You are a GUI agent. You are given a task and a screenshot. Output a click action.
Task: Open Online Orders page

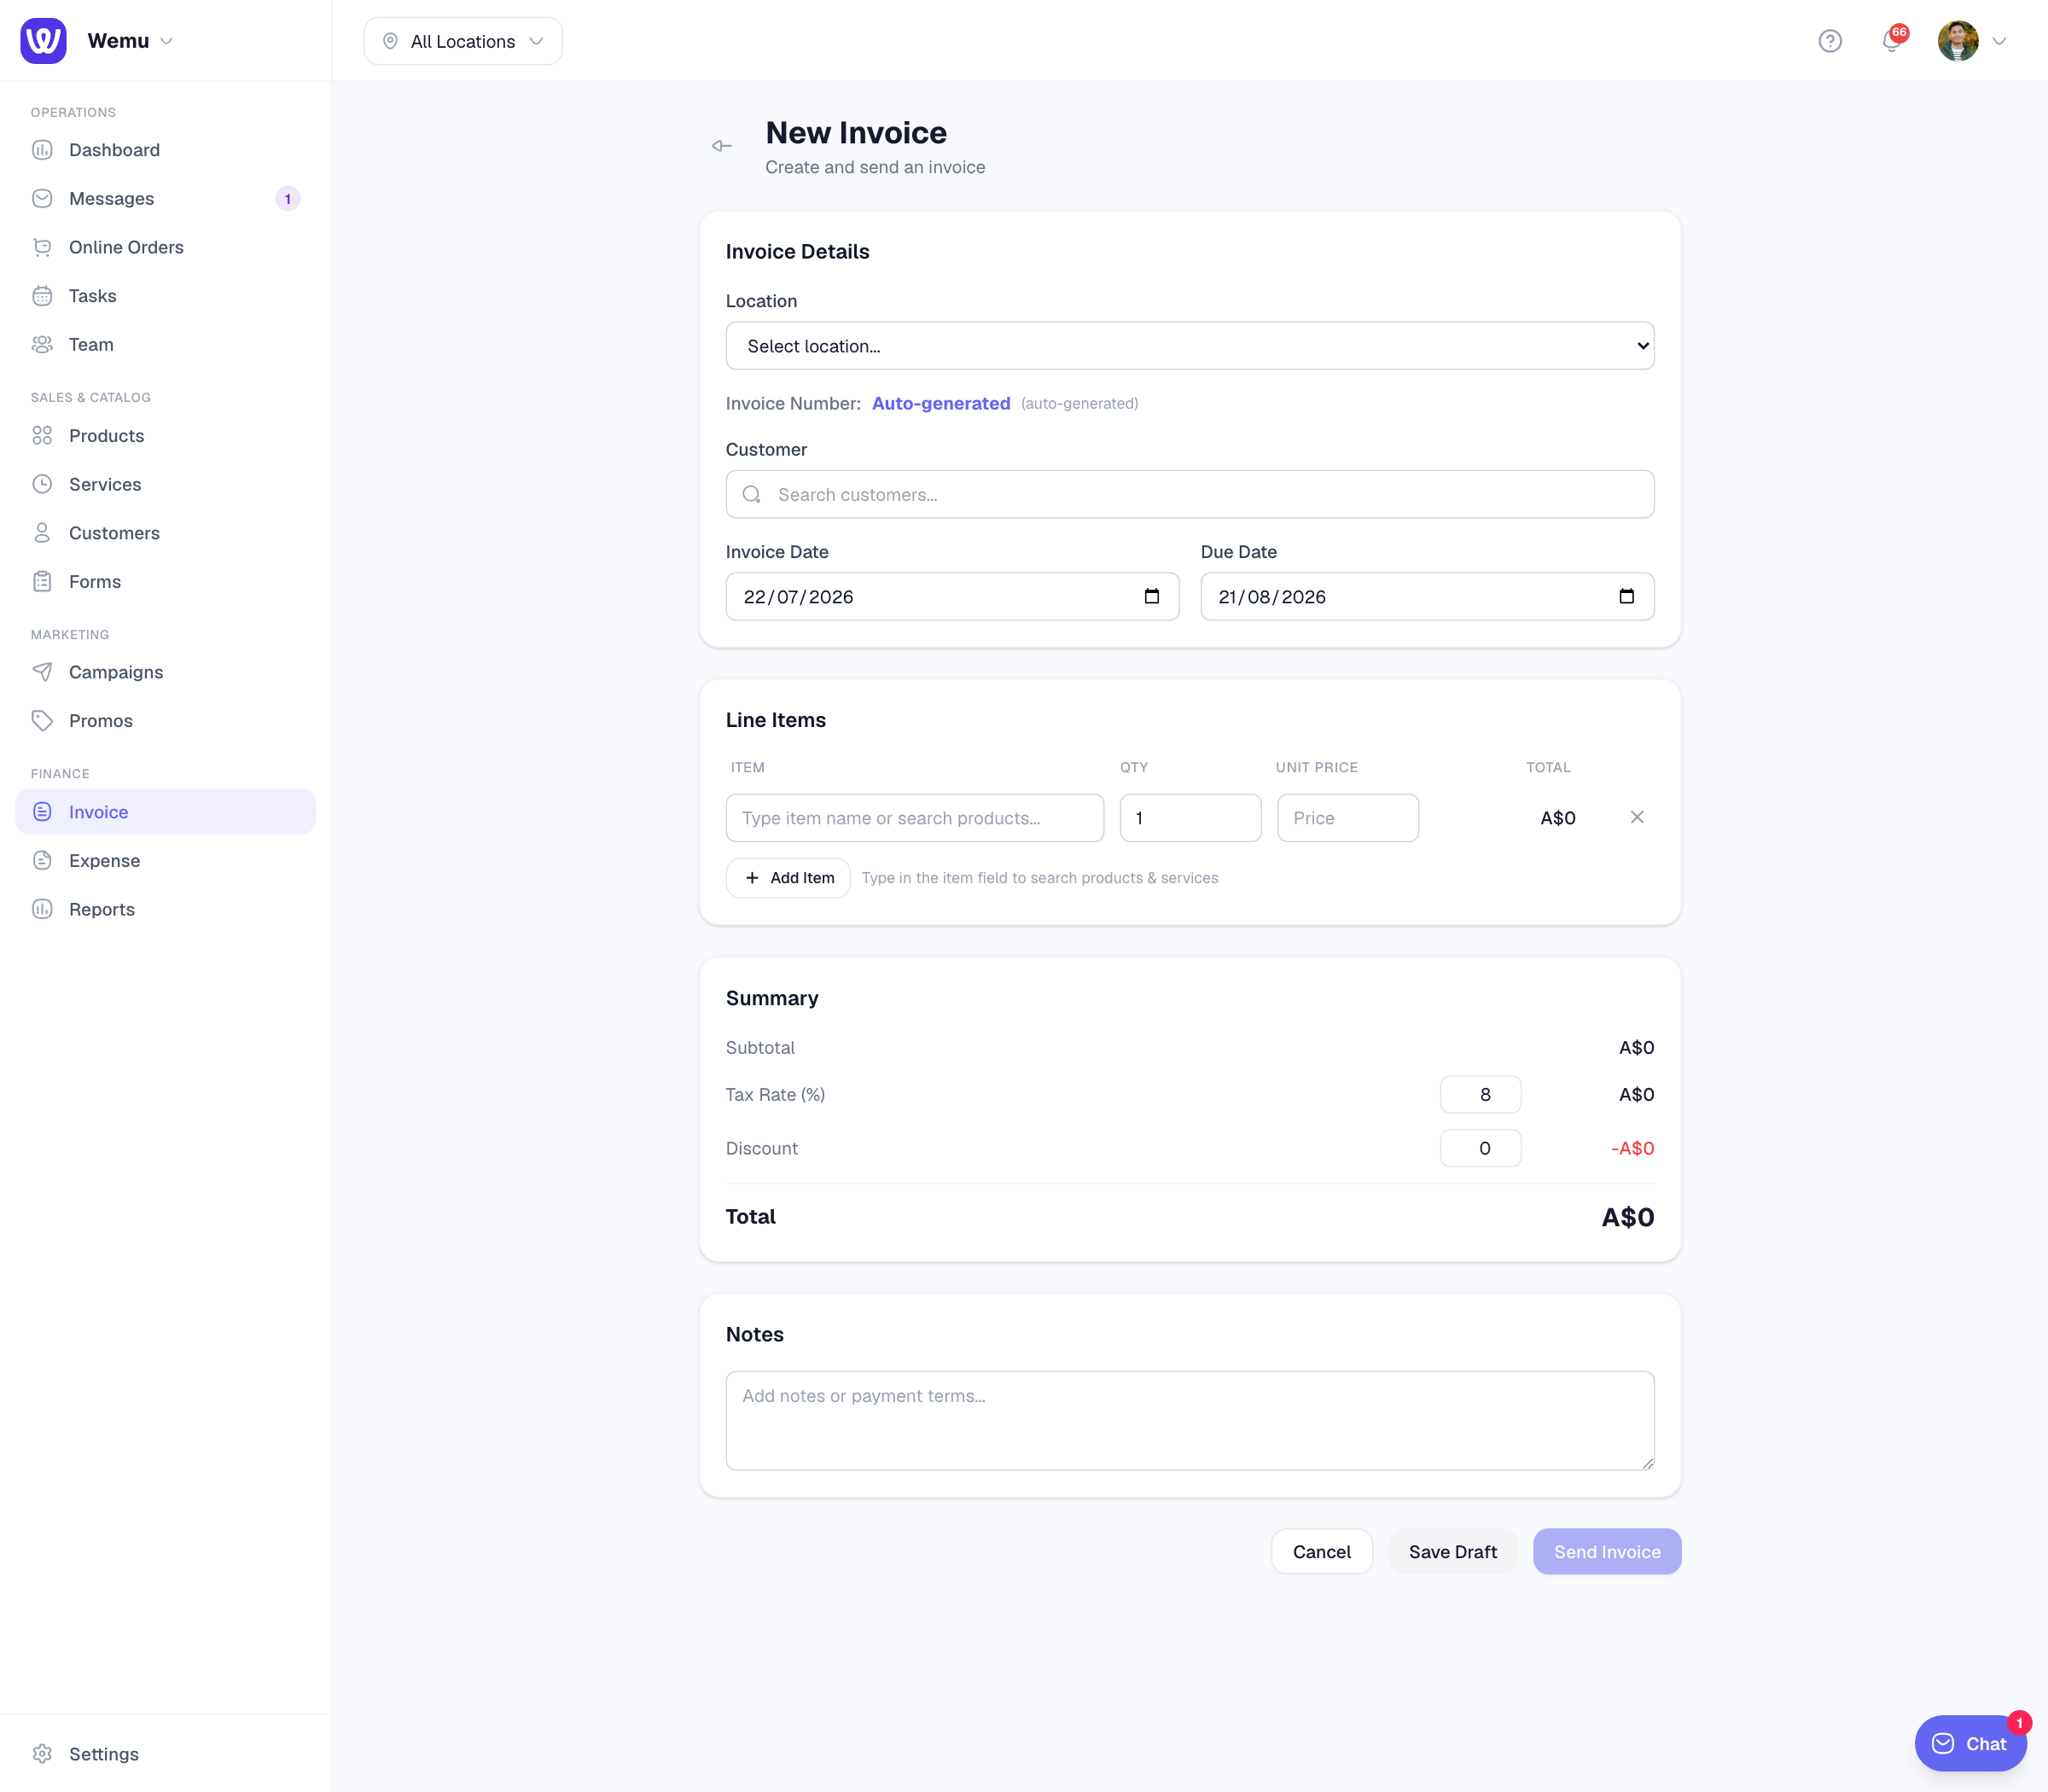click(x=166, y=247)
